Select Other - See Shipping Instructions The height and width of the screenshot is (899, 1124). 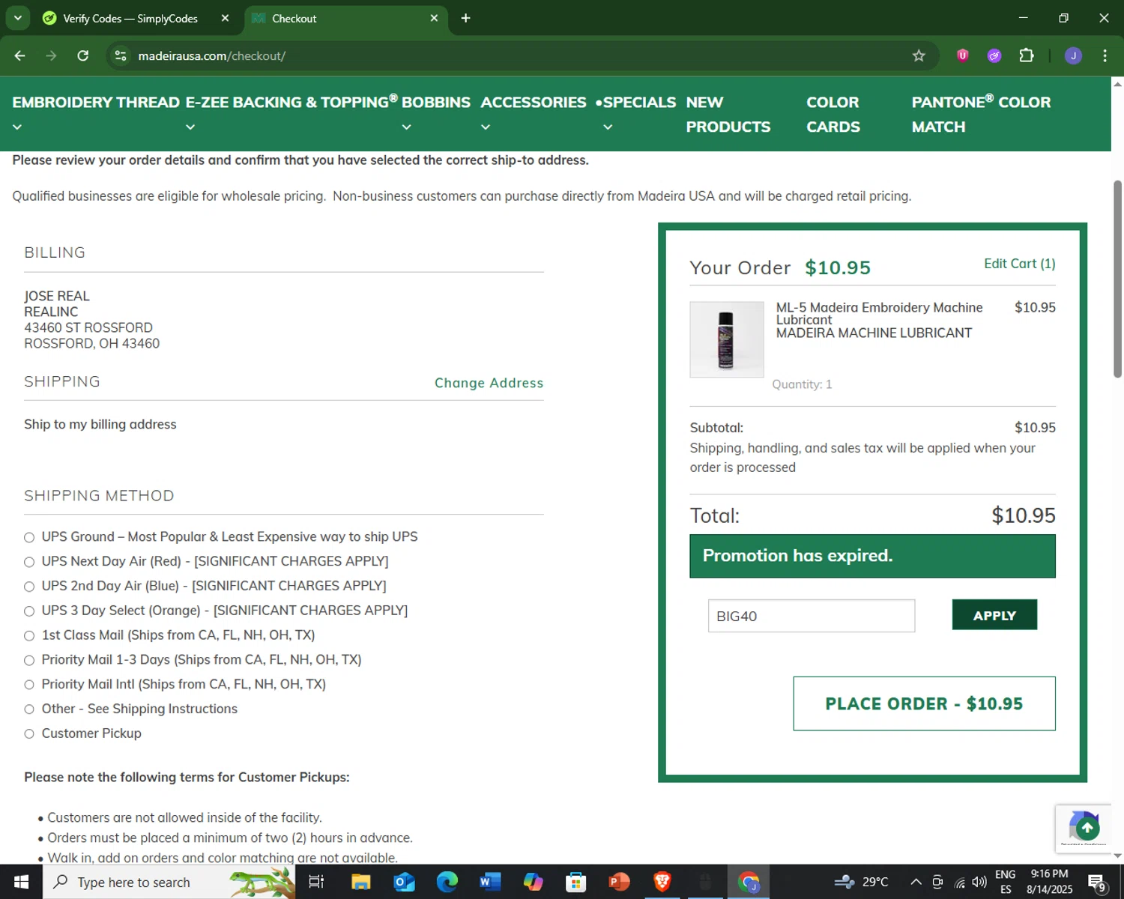(29, 709)
